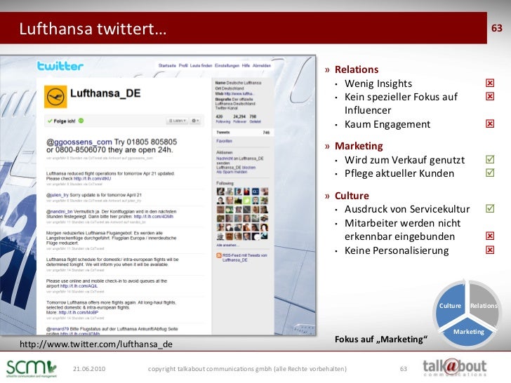
Task: Click the Relations heading
Action: point(357,69)
